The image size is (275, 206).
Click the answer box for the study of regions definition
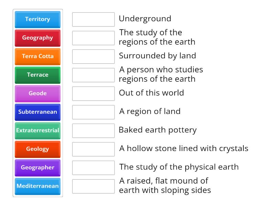pyautogui.click(x=93, y=38)
